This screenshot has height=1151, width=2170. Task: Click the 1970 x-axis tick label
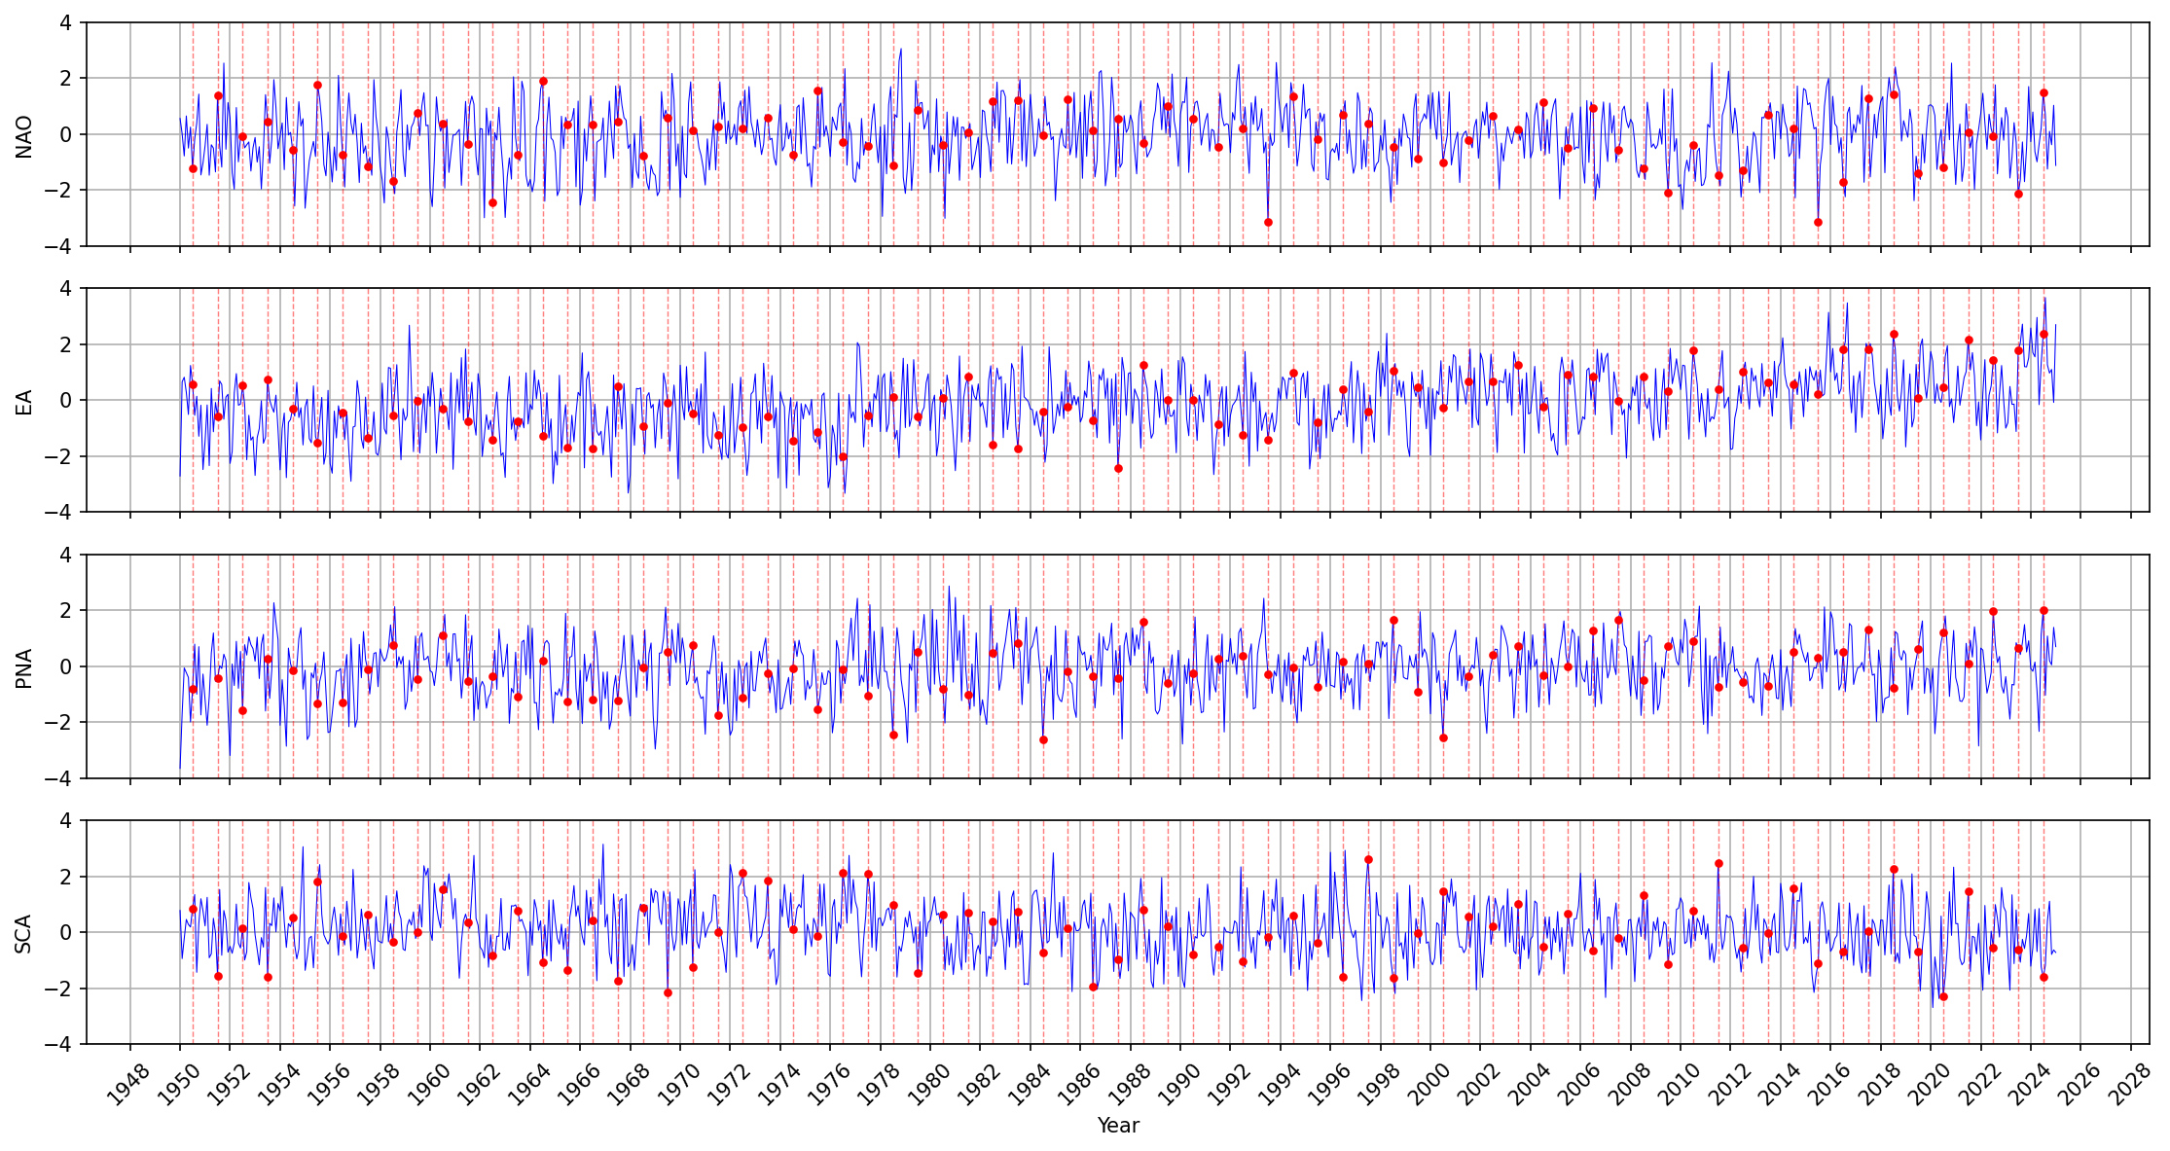(x=677, y=1086)
